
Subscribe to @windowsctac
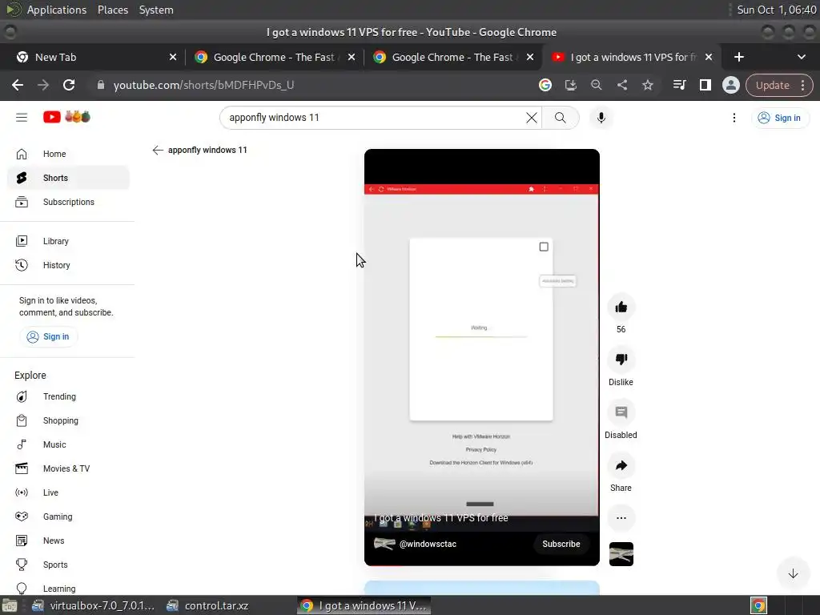(x=561, y=544)
